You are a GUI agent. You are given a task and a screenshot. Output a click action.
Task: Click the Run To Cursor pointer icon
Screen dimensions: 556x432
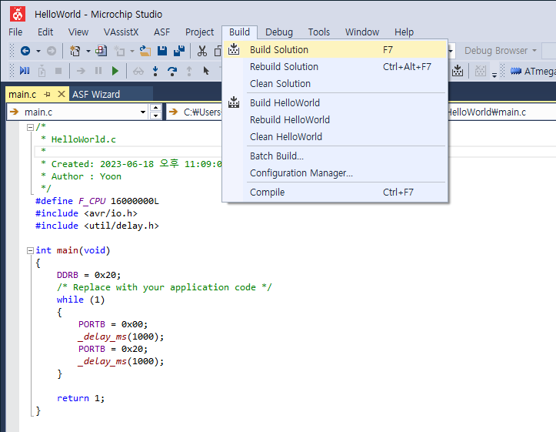(206, 71)
